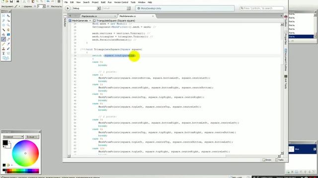Open the TriangulateSquare member breadcrumb

tap(114, 21)
